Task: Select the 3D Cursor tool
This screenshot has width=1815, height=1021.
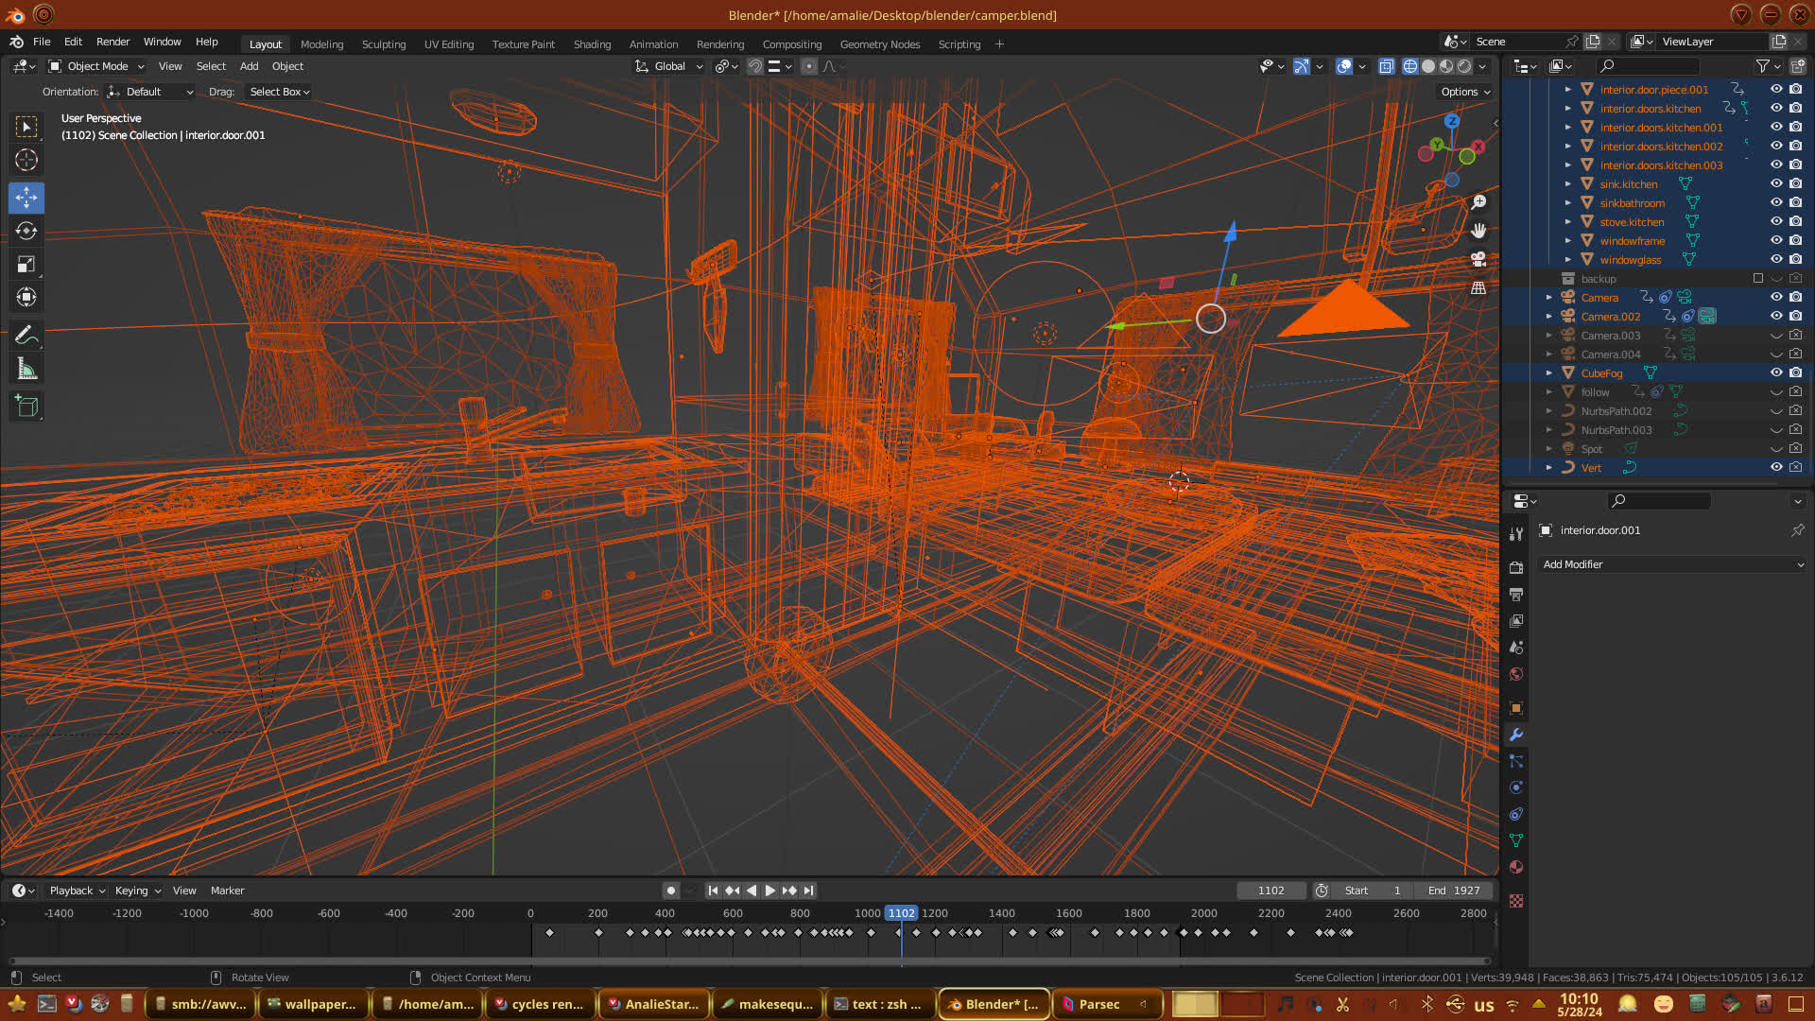Action: click(26, 160)
